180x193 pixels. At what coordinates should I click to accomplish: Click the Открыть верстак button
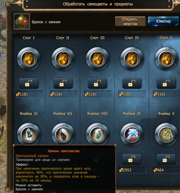point(130,21)
